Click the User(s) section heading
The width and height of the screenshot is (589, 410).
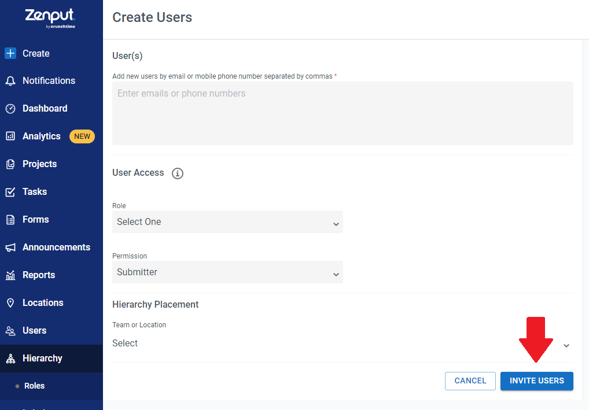click(x=127, y=56)
